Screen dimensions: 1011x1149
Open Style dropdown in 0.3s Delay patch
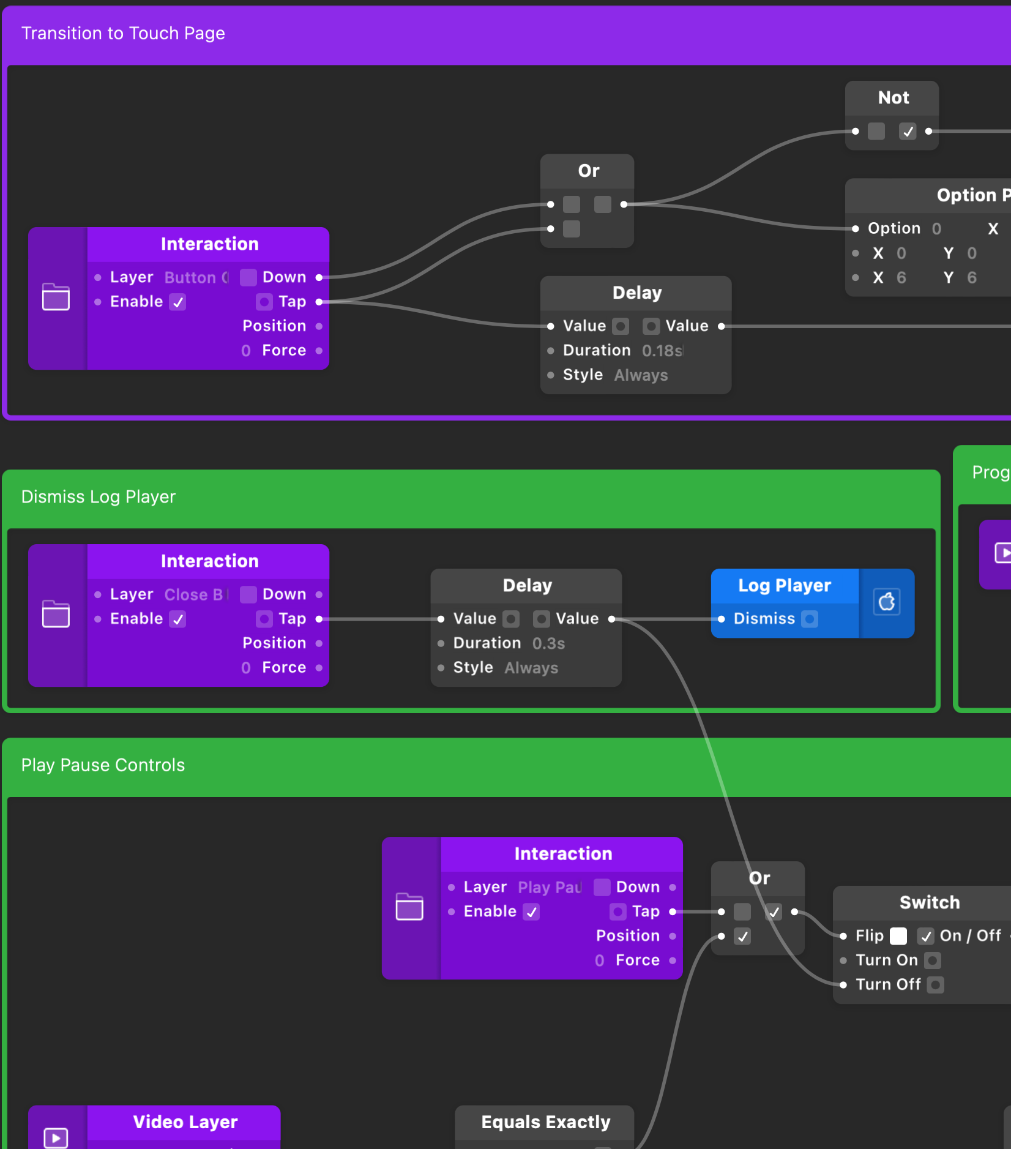[531, 668]
